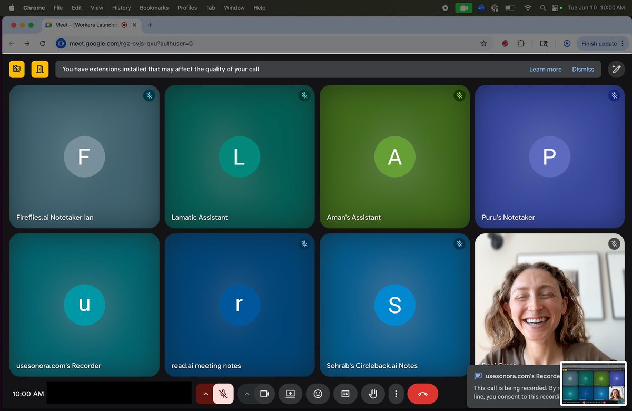
Task: Click the green camera indicator in menu bar
Action: point(464,8)
